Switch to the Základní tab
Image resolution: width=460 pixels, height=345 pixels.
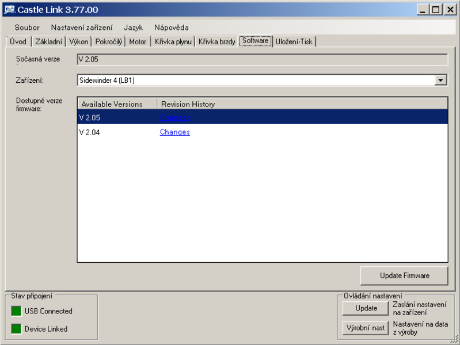point(49,41)
